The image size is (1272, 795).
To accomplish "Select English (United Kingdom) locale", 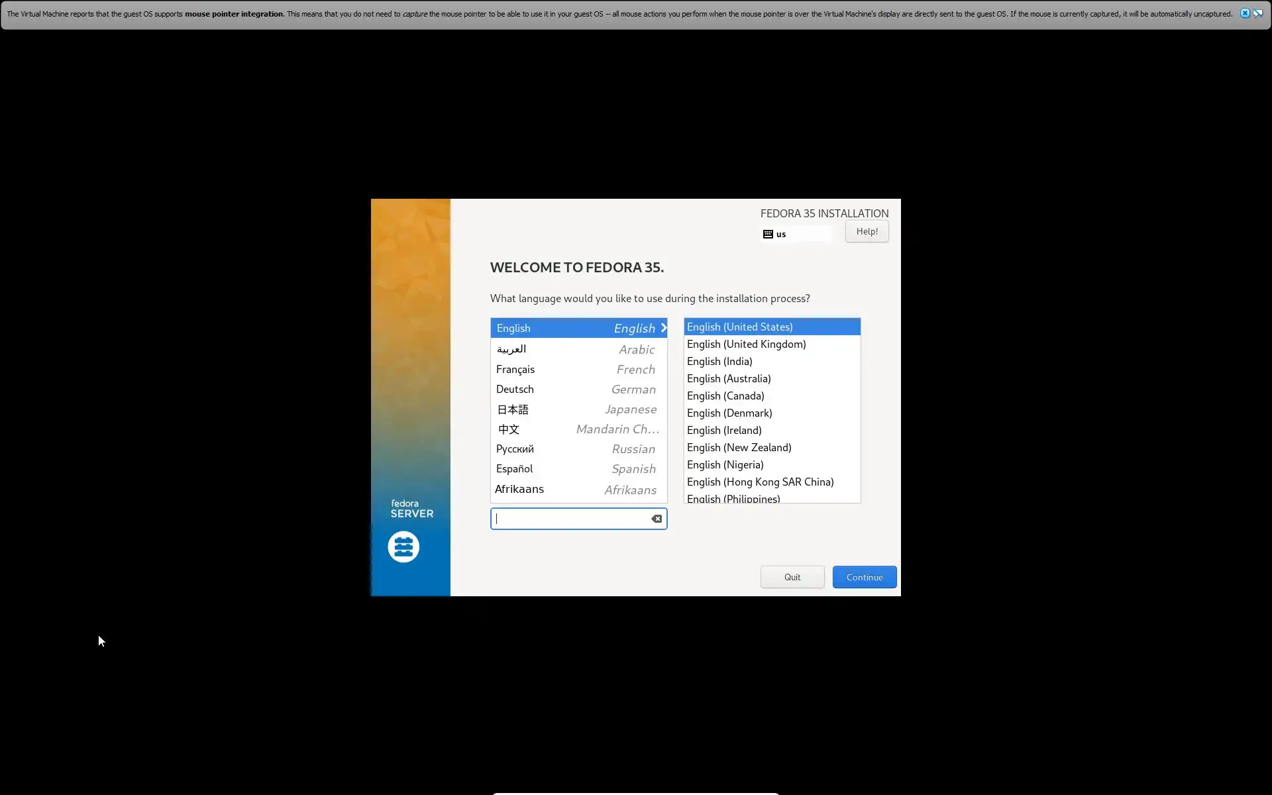I will (746, 344).
